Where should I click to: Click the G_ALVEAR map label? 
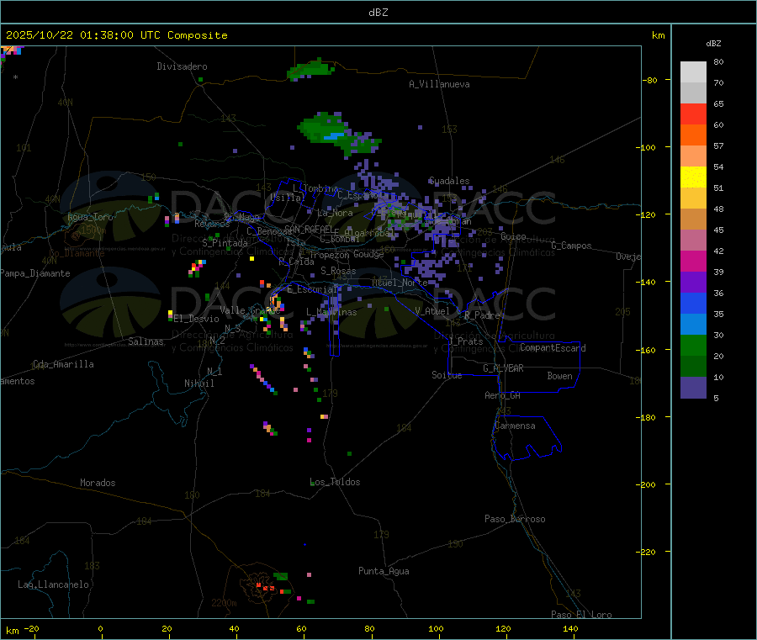tap(503, 368)
